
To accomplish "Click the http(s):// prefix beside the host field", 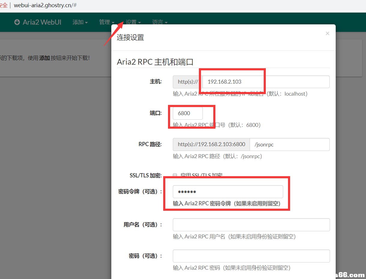I will pos(188,82).
